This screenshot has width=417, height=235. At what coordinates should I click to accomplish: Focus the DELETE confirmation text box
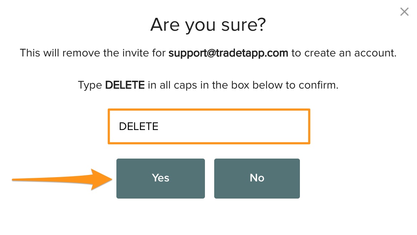pos(209,126)
